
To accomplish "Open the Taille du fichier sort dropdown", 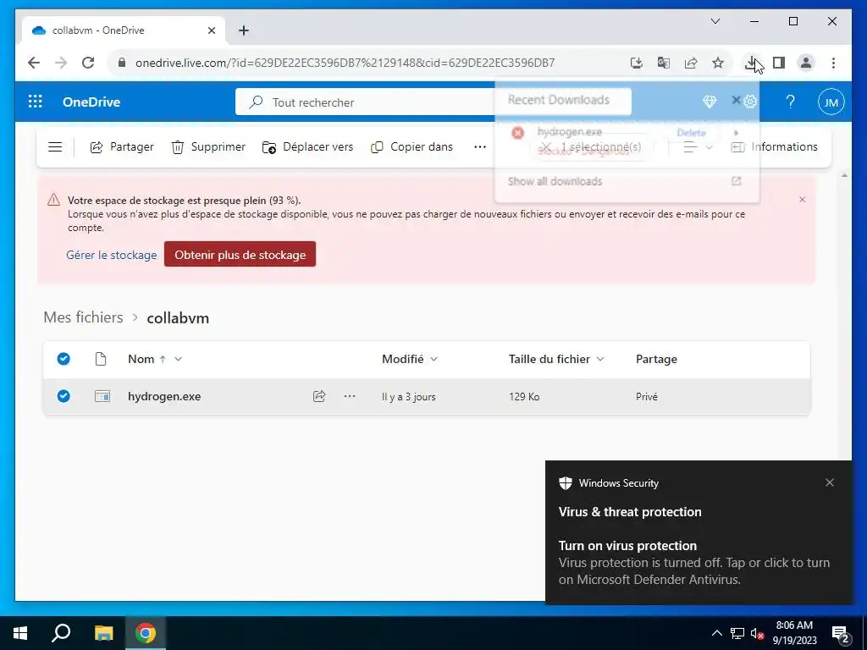I will point(600,359).
